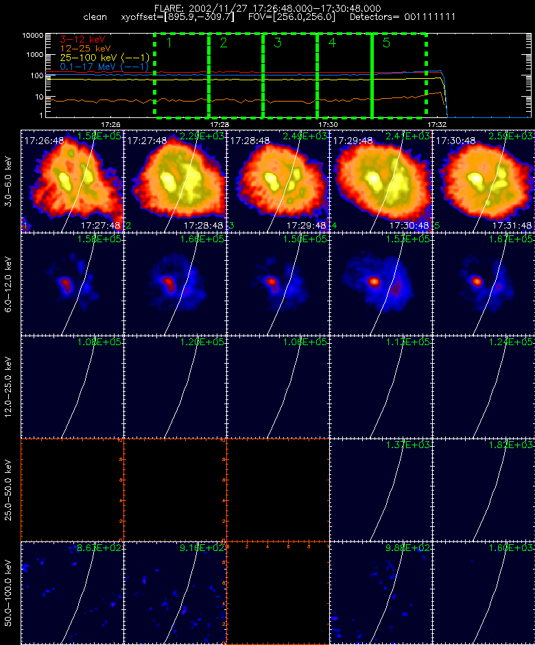Click 6.0-12.0 keV panel with peak 1.50E+05
Screen dimensions: 535x645
pyautogui.click(x=278, y=284)
